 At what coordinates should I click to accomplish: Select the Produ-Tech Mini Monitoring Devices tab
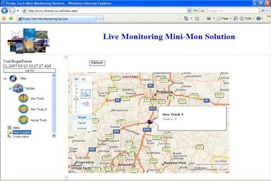click(56, 19)
